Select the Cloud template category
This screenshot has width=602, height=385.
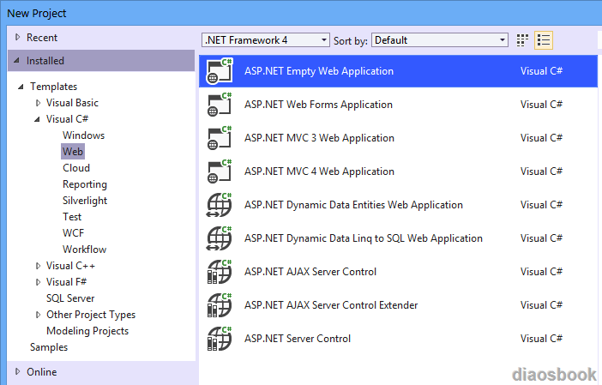pyautogui.click(x=76, y=168)
